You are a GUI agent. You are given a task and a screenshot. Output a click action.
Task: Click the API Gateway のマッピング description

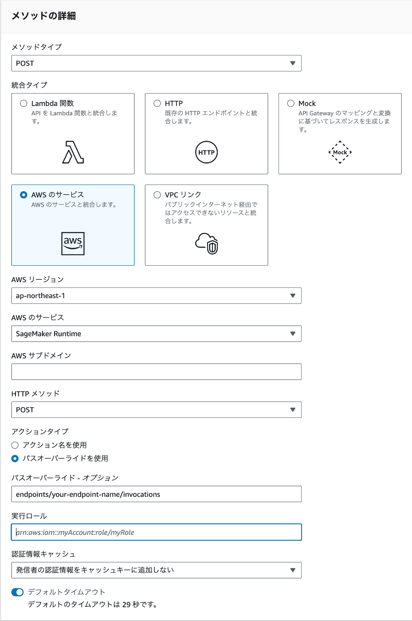tap(345, 121)
